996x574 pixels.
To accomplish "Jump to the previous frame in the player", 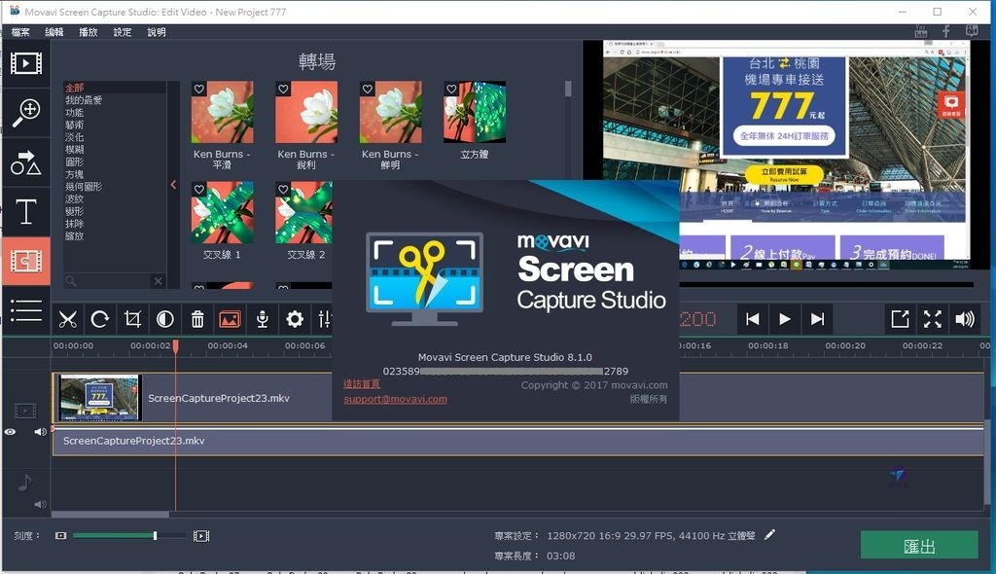I will [x=753, y=319].
